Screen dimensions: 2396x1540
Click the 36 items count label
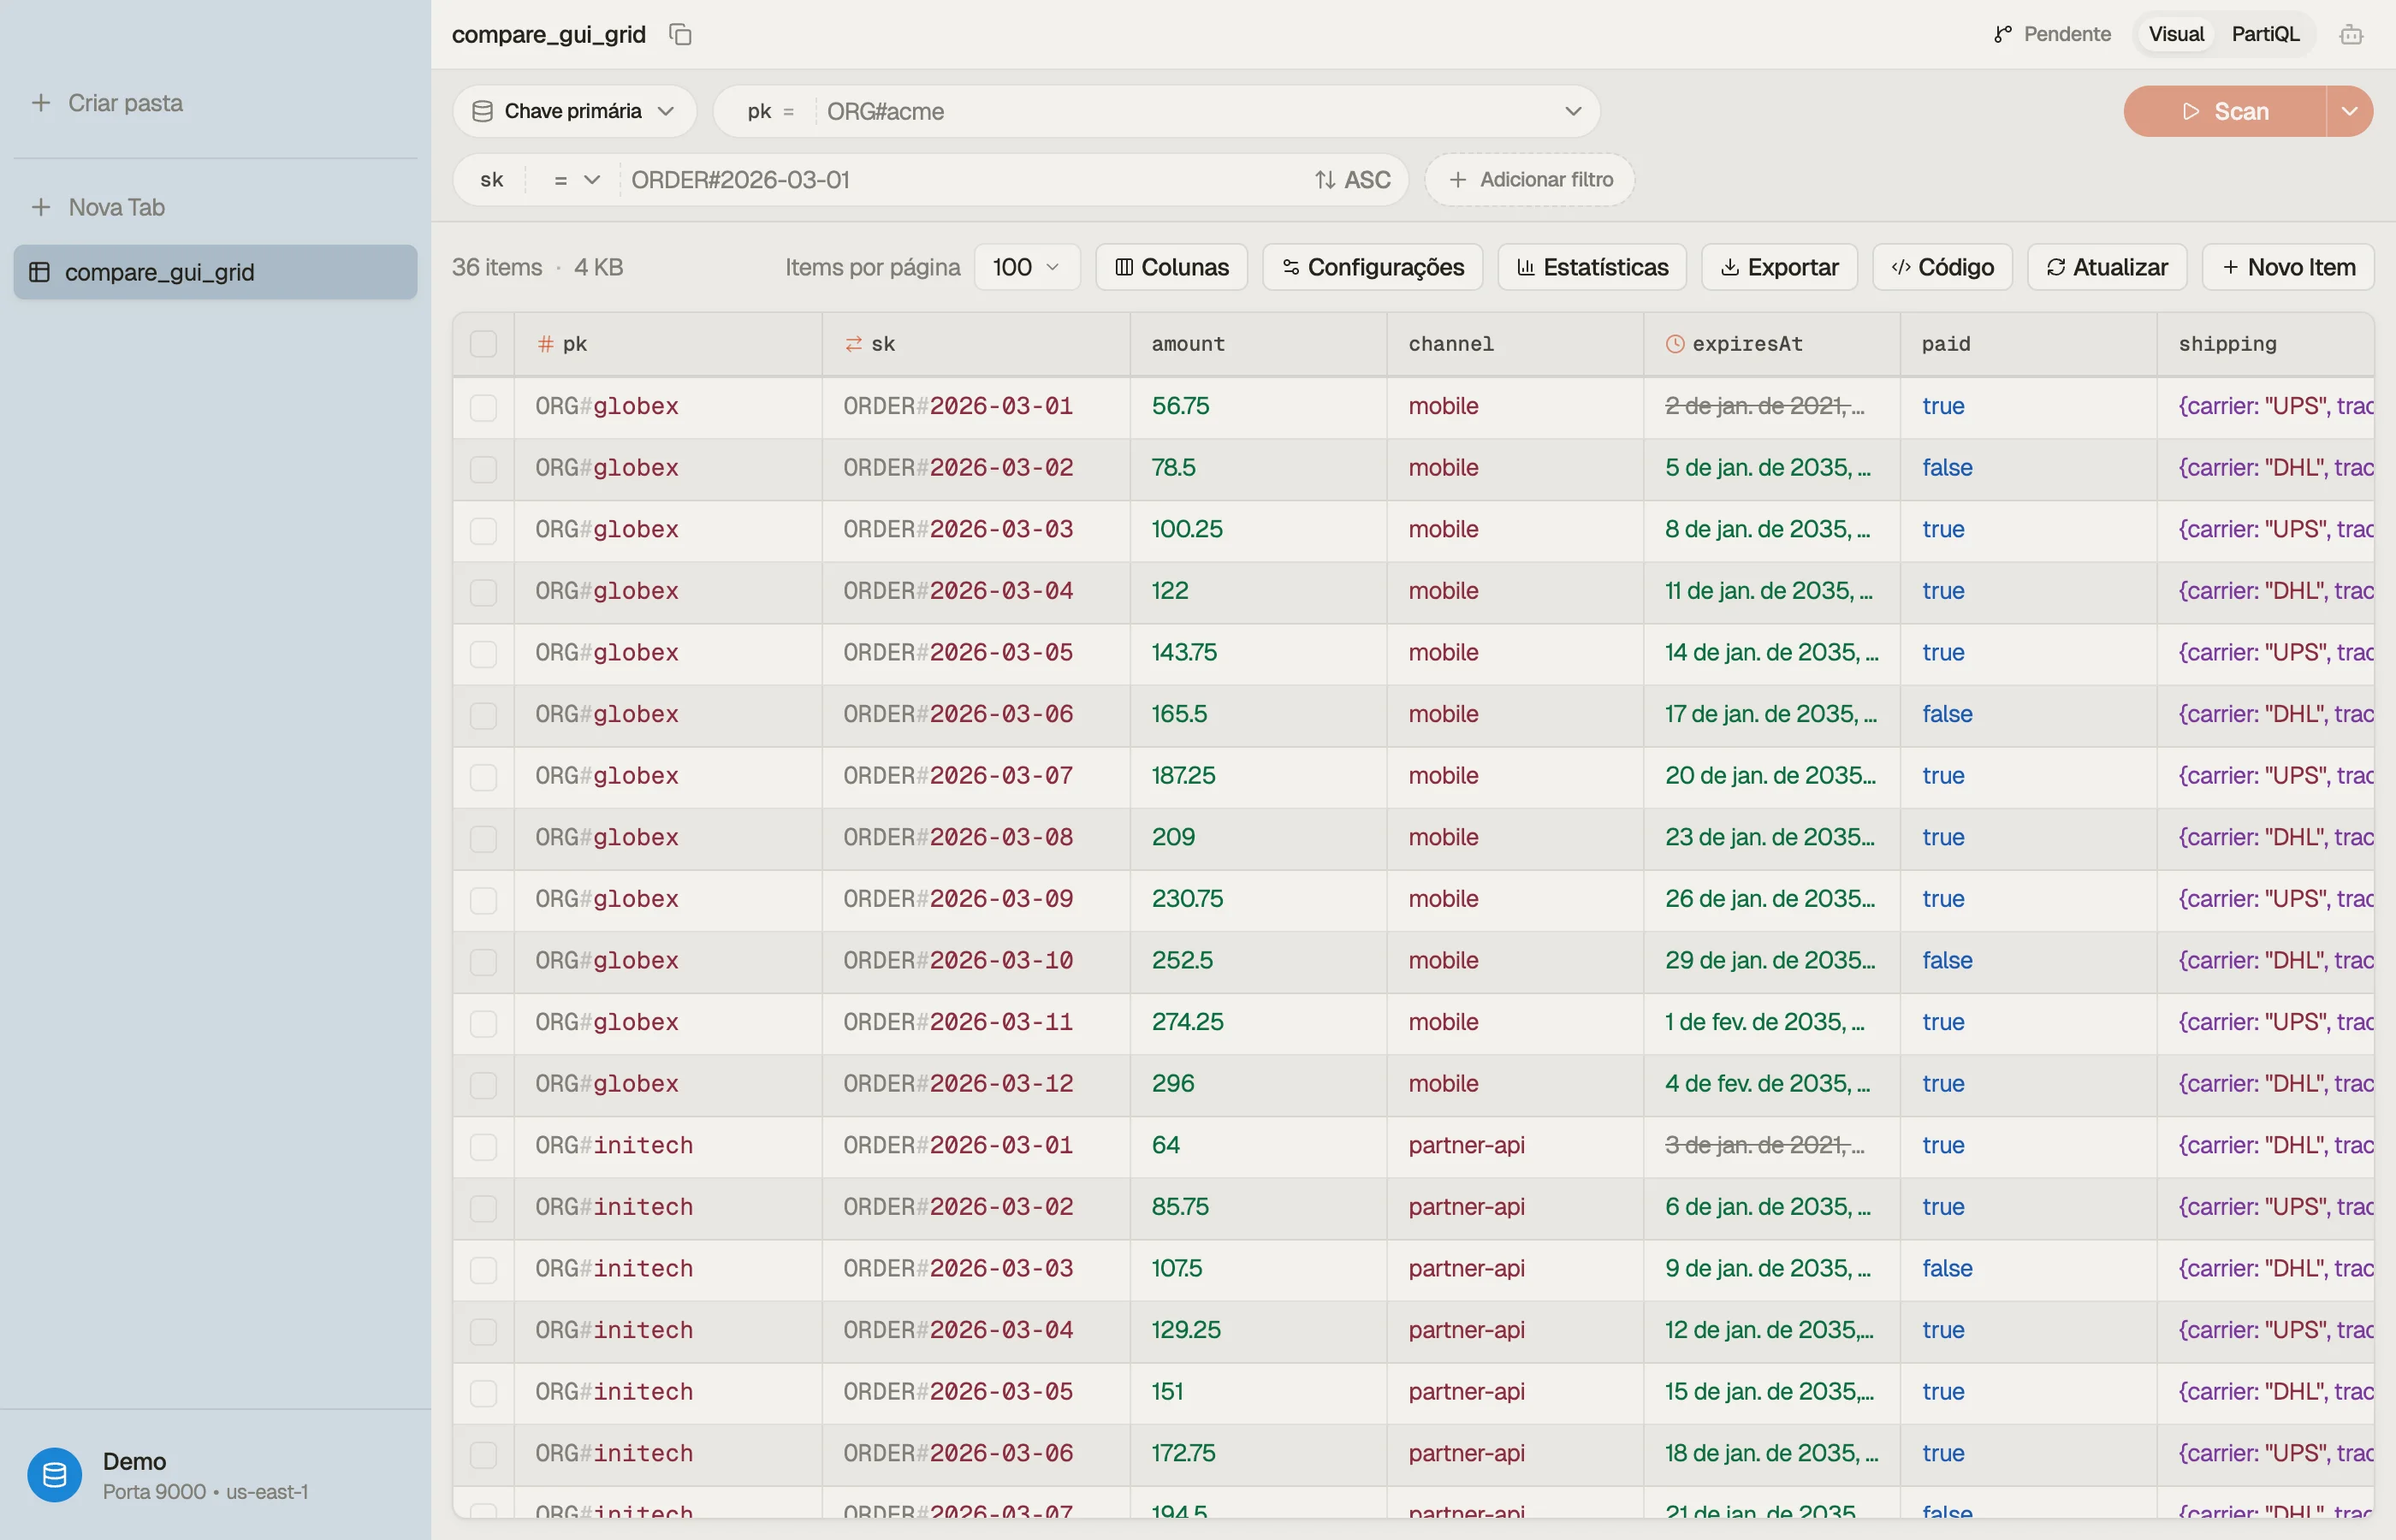click(497, 267)
